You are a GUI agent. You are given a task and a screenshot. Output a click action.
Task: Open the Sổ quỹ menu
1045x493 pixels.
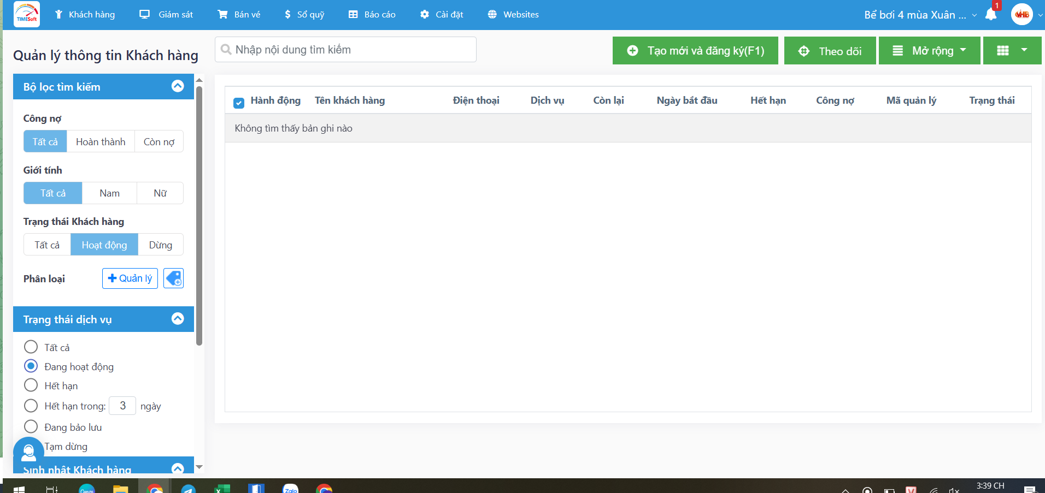pyautogui.click(x=304, y=15)
